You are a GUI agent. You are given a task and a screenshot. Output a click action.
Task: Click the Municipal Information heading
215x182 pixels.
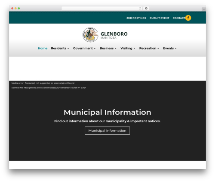107,112
